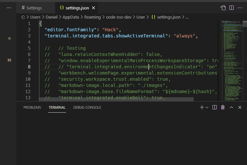
Task: Click the "M" modified indicator in sidebar
Action: tap(9, 60)
